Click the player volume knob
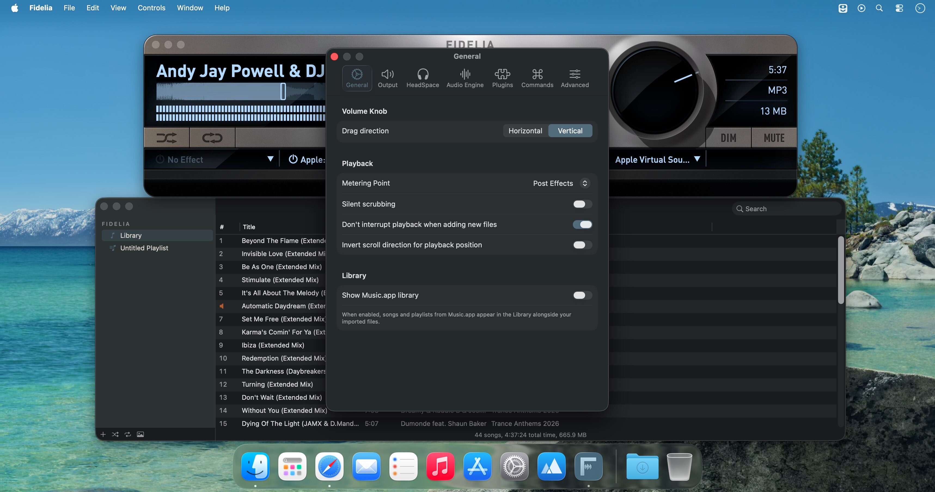Image resolution: width=935 pixels, height=492 pixels. tap(655, 91)
